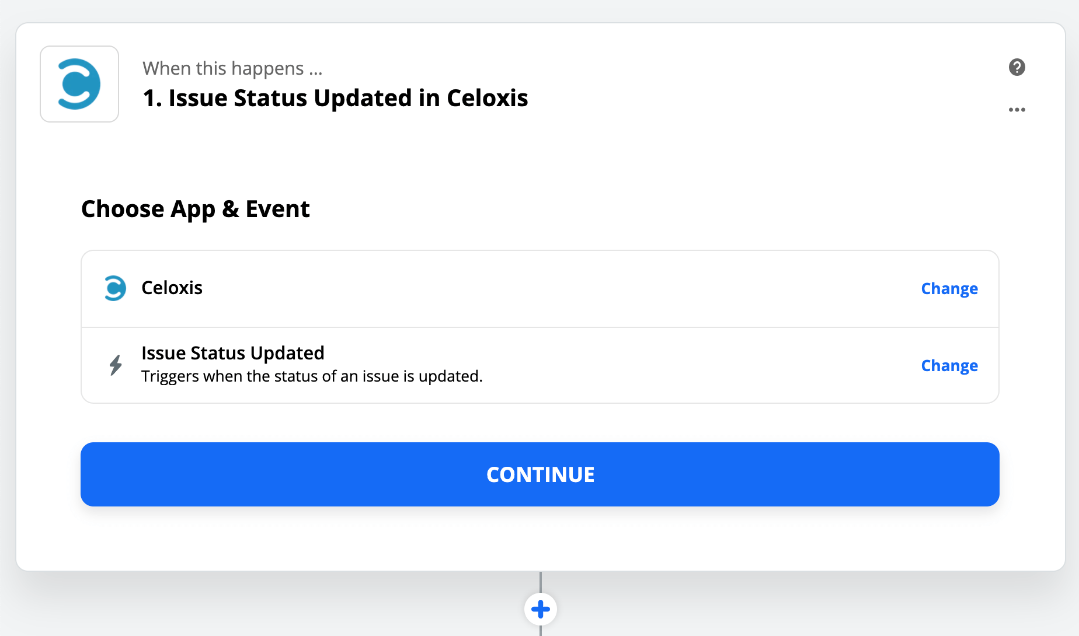Click the connector line below the step card
The height and width of the screenshot is (636, 1079).
pyautogui.click(x=541, y=582)
